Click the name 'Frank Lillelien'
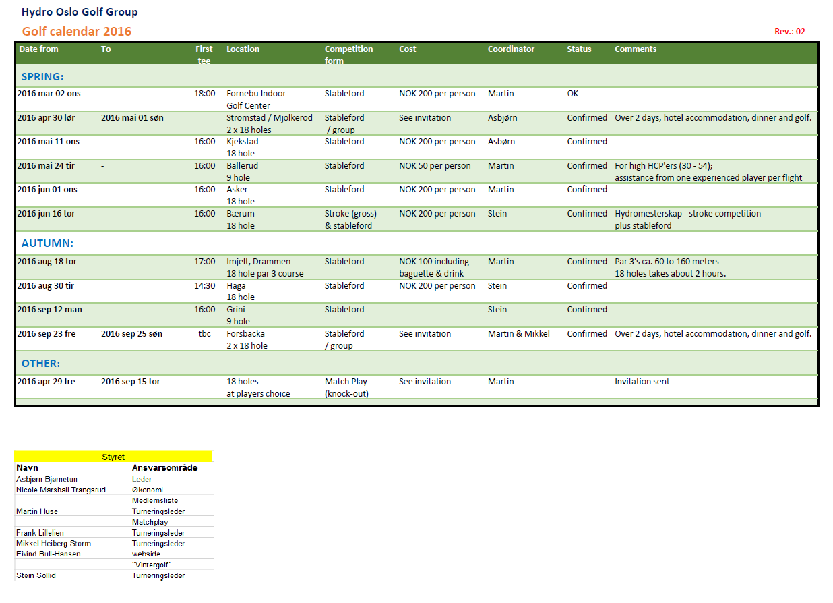Viewport: 833px width, 603px height. click(40, 533)
